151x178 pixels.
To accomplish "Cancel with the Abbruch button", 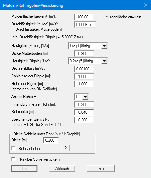I will 62,169.
